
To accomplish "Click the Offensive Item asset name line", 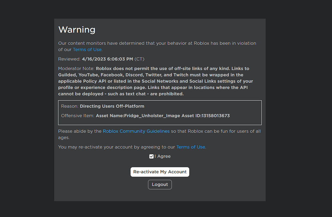I will point(145,116).
